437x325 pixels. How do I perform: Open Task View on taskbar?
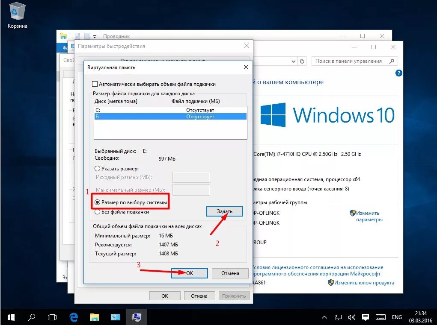click(x=52, y=317)
